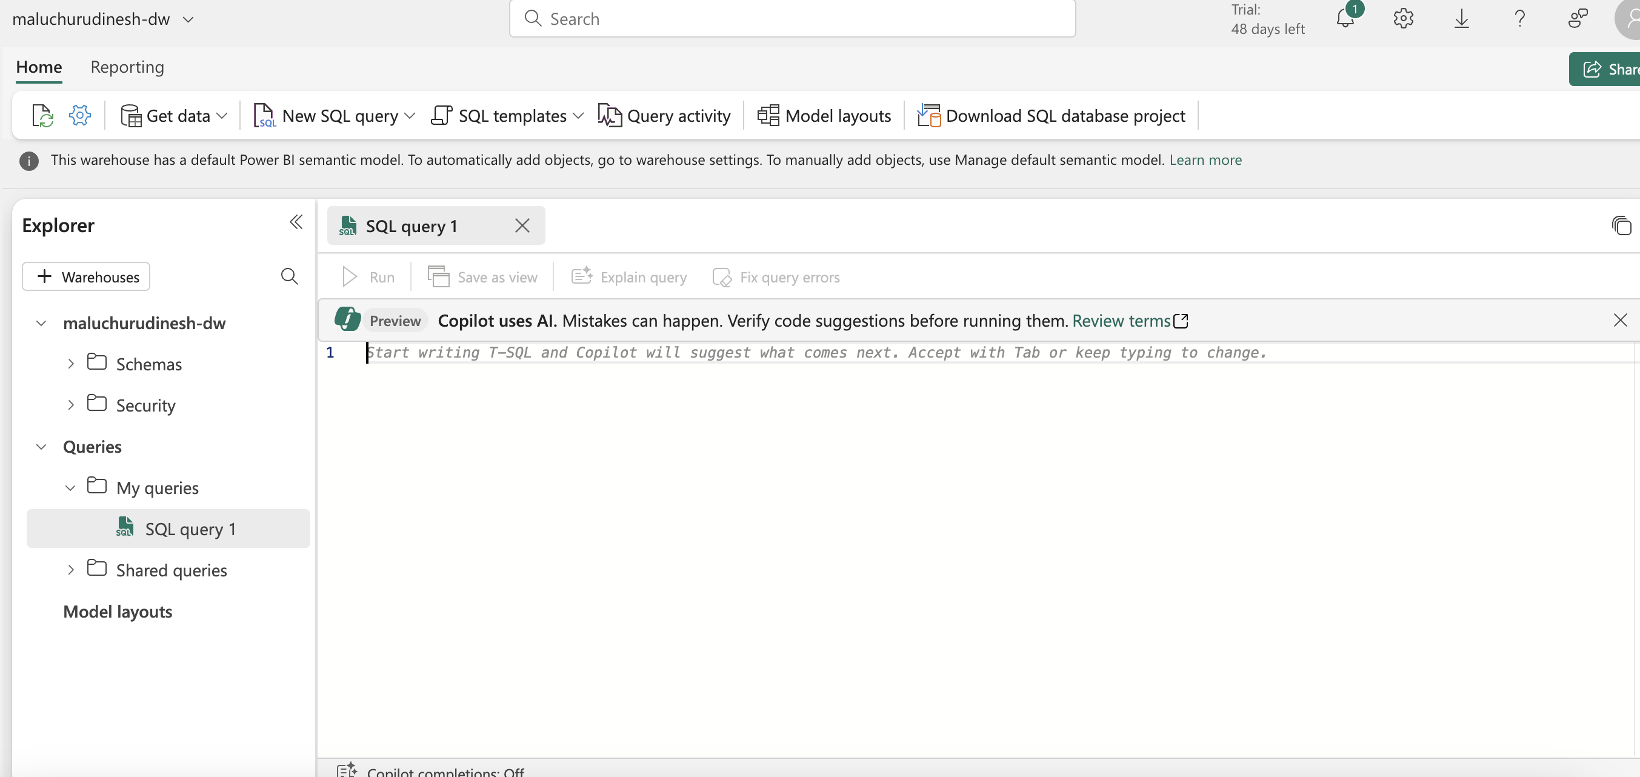The image size is (1640, 777).
Task: Click the tab layout icon at editor right
Action: [x=1622, y=225]
